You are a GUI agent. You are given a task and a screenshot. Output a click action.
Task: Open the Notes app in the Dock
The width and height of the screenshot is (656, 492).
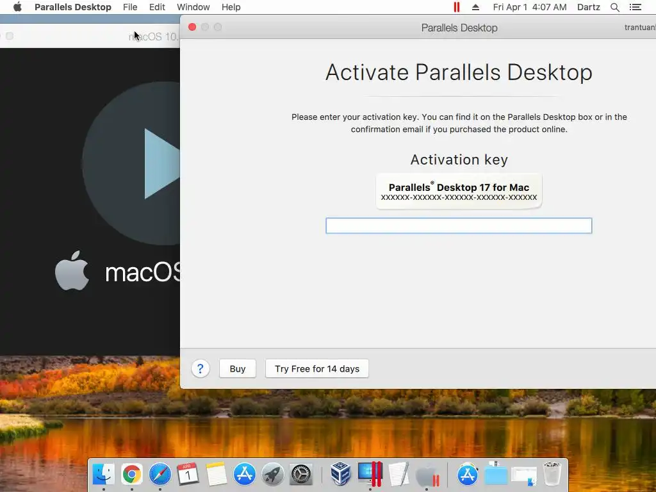click(217, 474)
